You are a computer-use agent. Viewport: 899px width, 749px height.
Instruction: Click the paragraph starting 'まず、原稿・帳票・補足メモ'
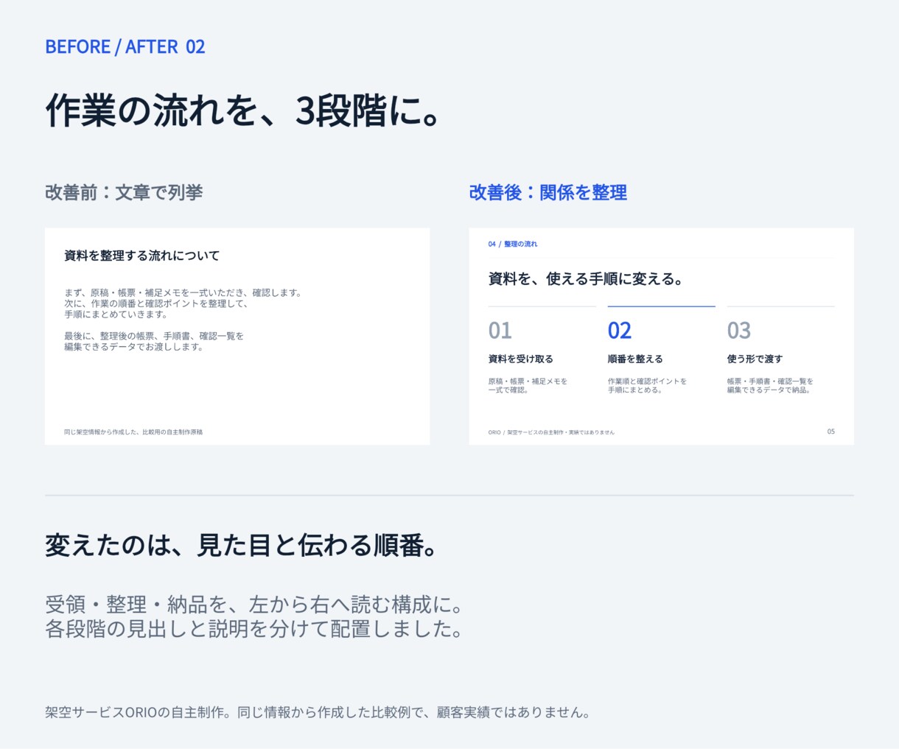(x=183, y=303)
